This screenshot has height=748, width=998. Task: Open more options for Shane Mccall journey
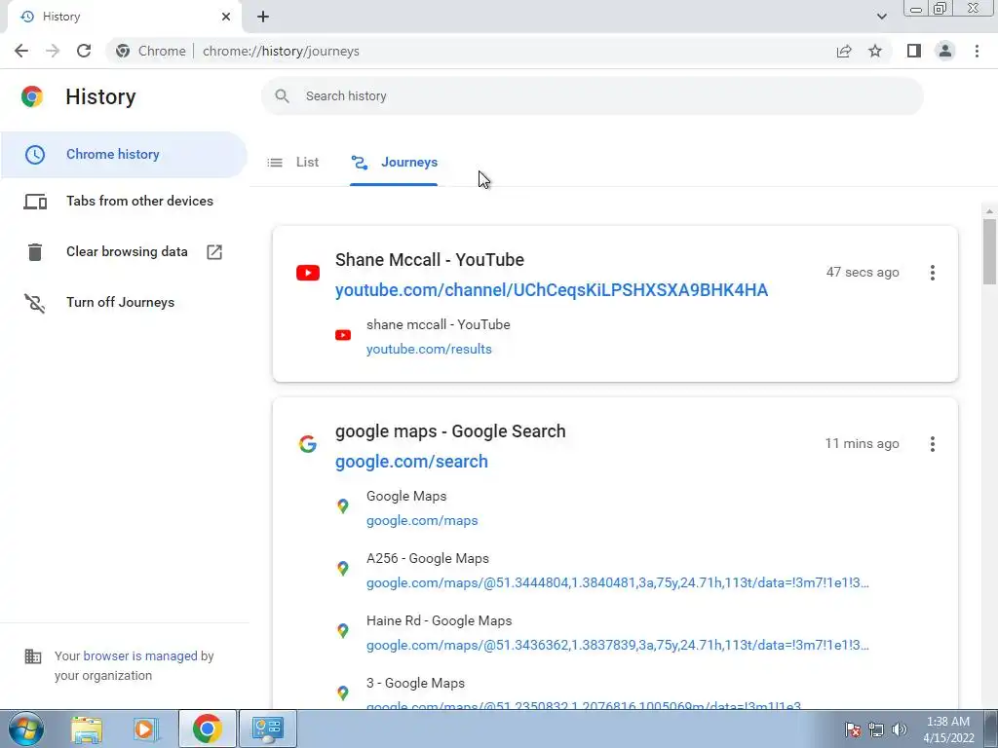(933, 273)
